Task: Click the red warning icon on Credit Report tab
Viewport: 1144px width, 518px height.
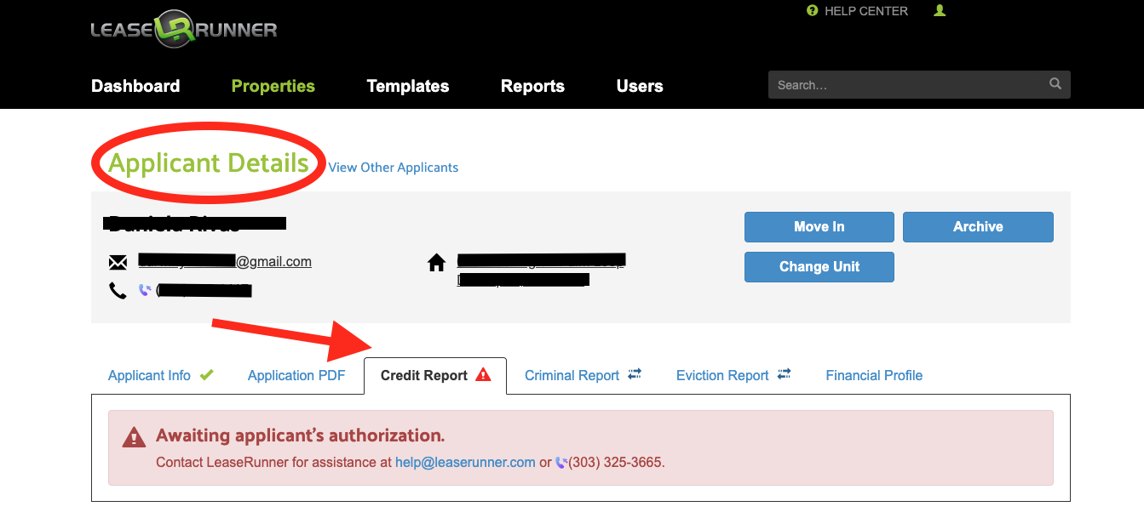Action: tap(483, 375)
